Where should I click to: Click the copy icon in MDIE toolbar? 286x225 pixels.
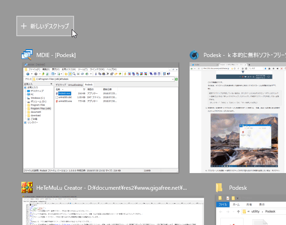[x=100, y=74]
